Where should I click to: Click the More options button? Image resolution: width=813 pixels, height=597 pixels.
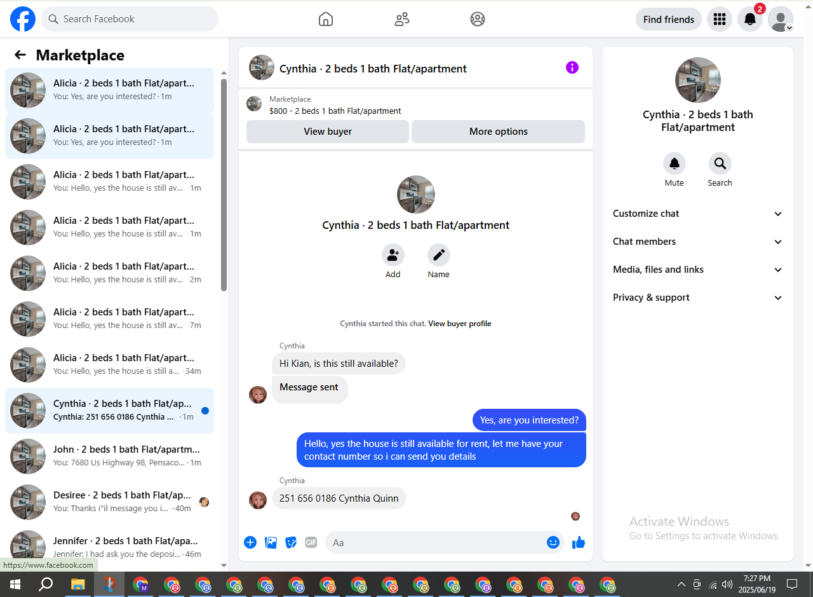(499, 132)
